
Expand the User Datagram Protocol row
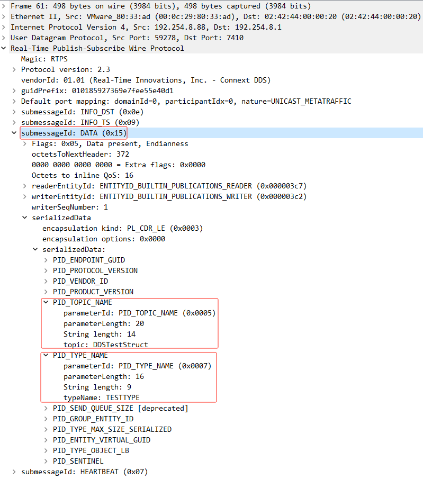pyautogui.click(x=4, y=38)
